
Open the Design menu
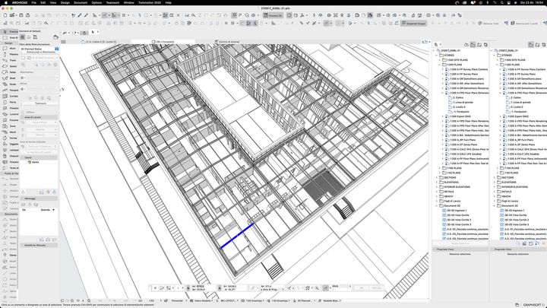coord(65,2)
